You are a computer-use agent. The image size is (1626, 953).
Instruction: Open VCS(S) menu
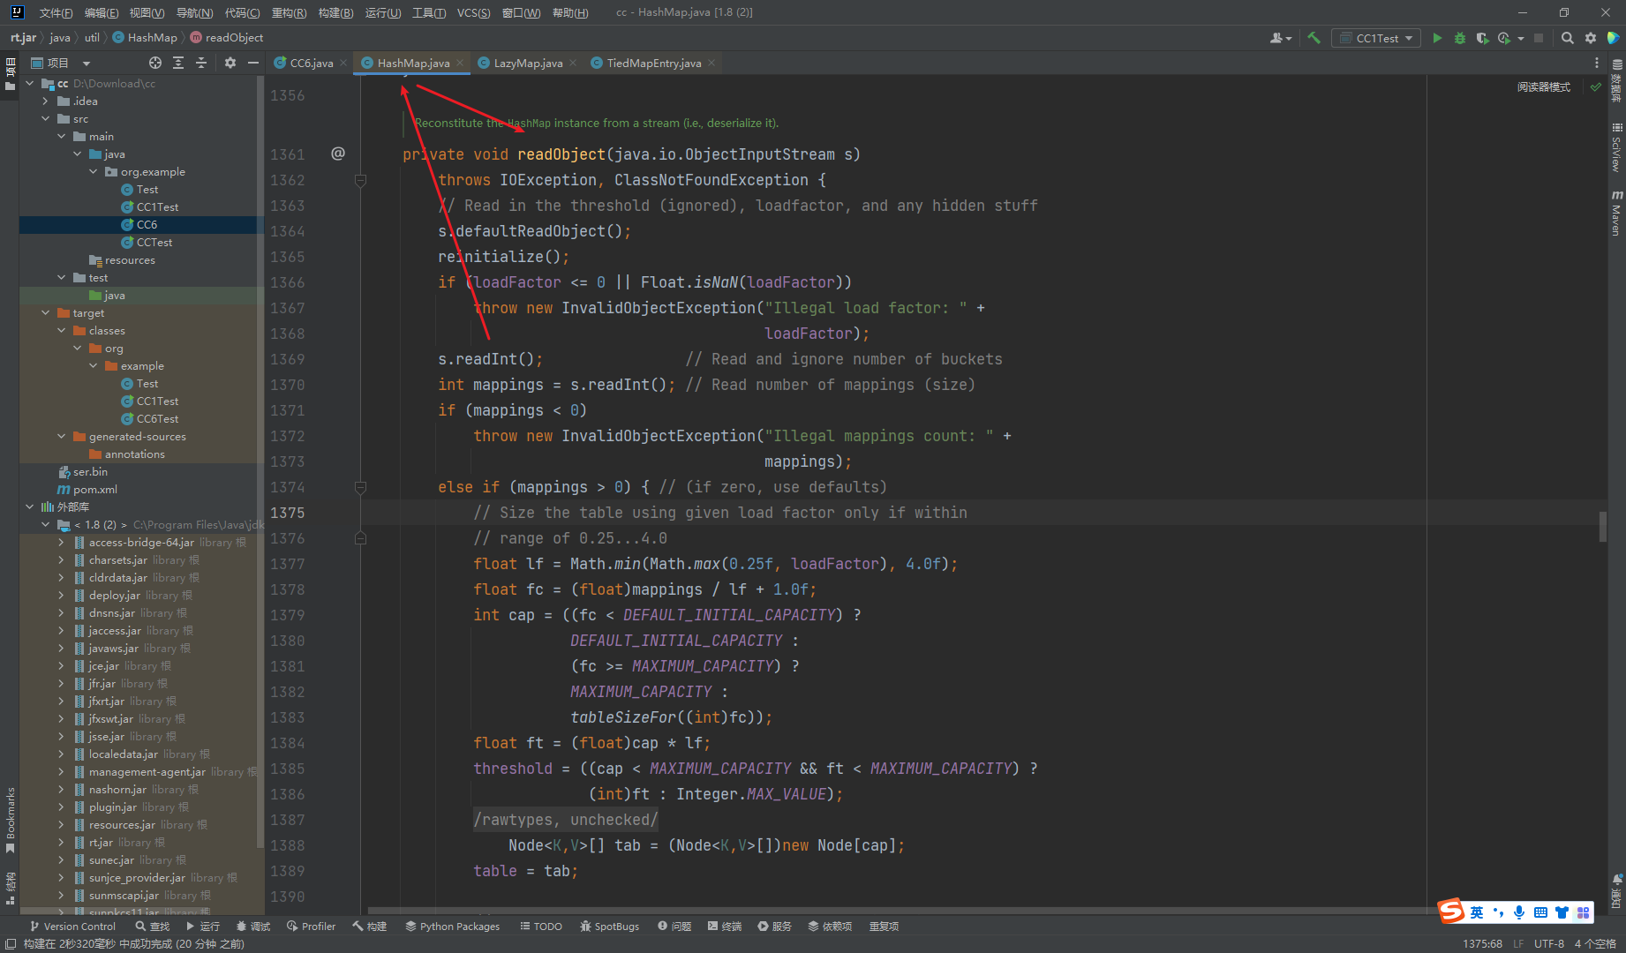click(x=473, y=12)
